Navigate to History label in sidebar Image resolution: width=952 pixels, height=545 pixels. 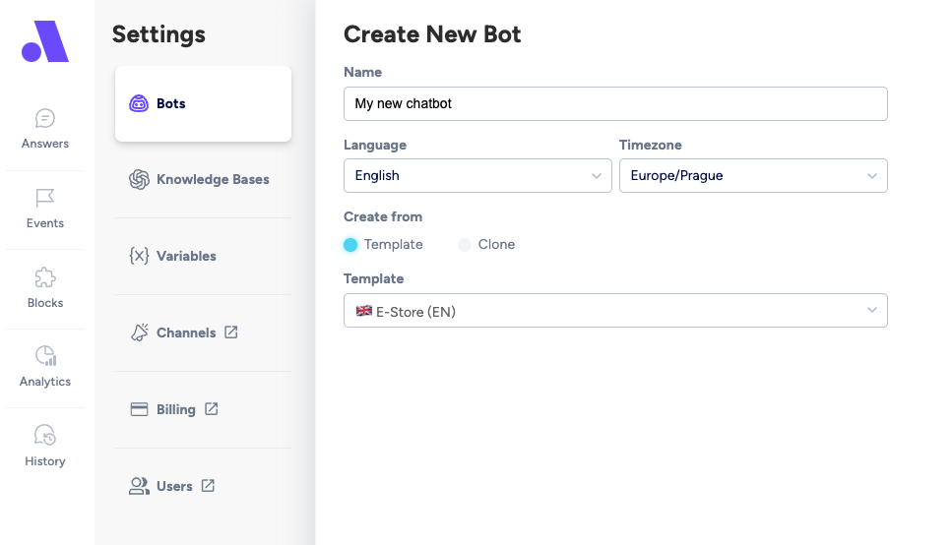tap(45, 461)
